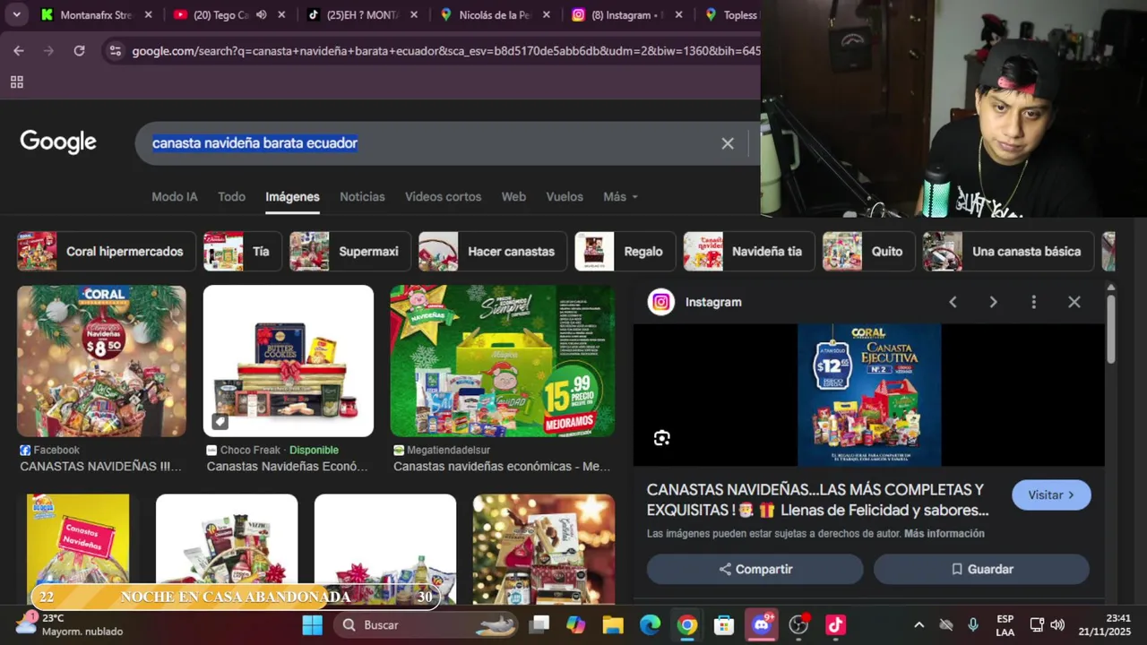This screenshot has width=1147, height=645.
Task: Click the address bar URL
Action: pos(445,51)
